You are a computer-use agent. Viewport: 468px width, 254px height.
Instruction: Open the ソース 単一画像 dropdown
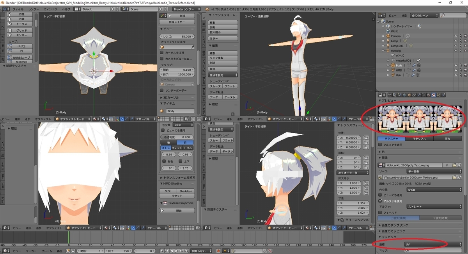(434, 171)
